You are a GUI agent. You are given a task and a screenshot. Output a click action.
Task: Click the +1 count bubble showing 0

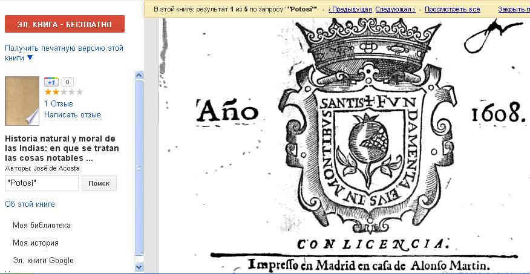click(67, 82)
